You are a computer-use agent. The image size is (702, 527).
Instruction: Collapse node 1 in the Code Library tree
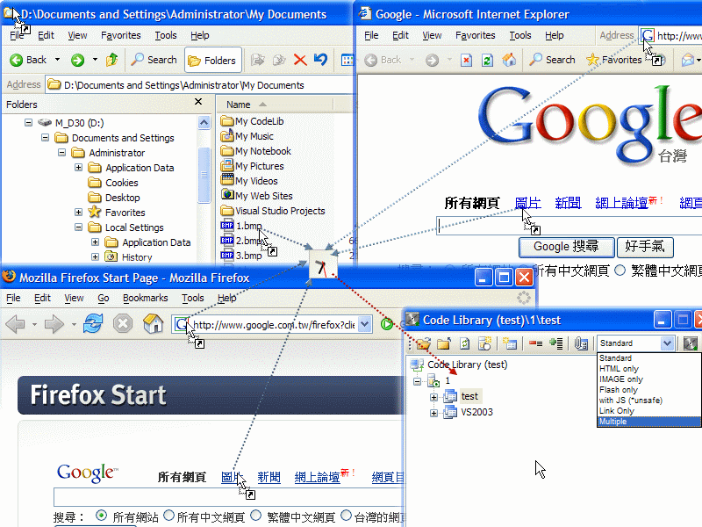418,382
